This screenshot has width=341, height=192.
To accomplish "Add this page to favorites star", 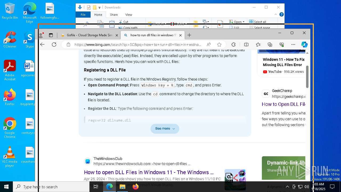I will pyautogui.click(x=219, y=45).
